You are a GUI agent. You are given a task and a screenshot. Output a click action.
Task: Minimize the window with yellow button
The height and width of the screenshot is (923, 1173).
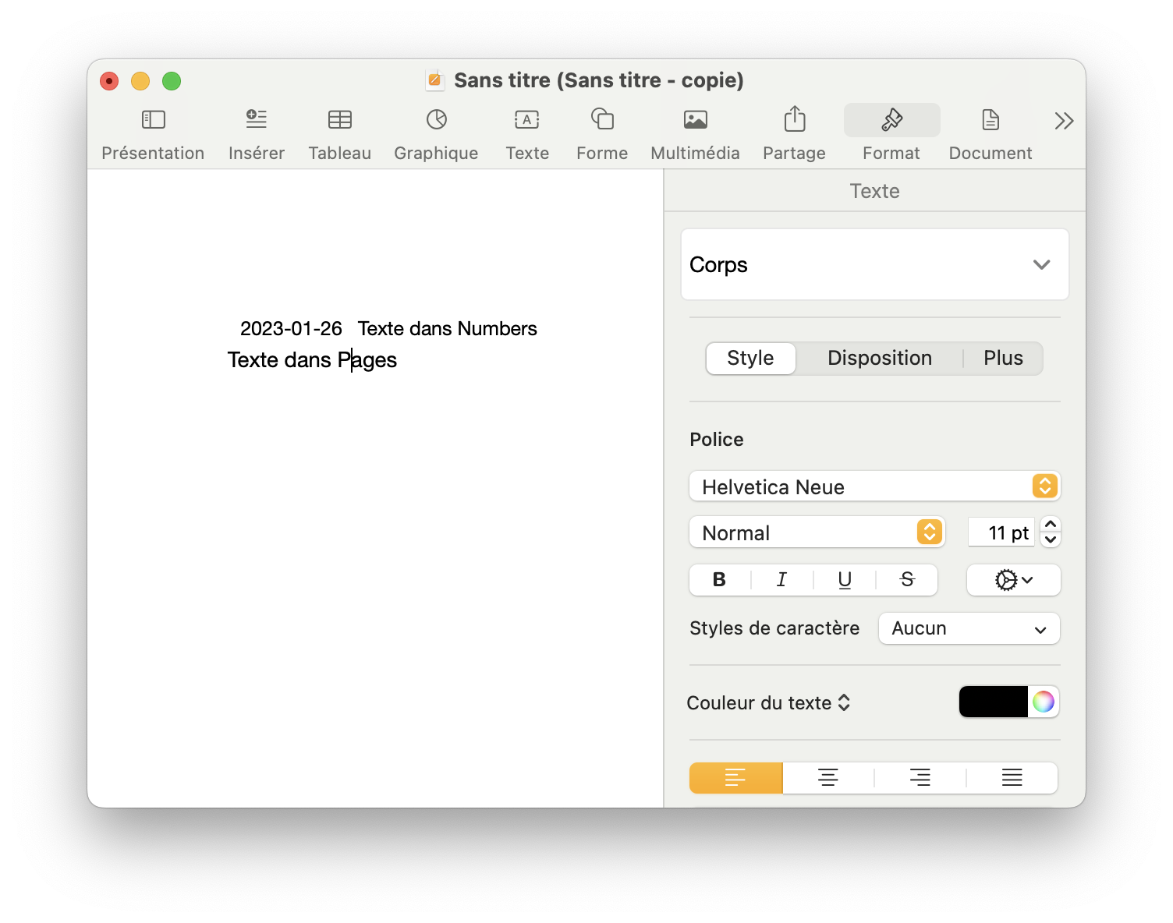point(140,81)
